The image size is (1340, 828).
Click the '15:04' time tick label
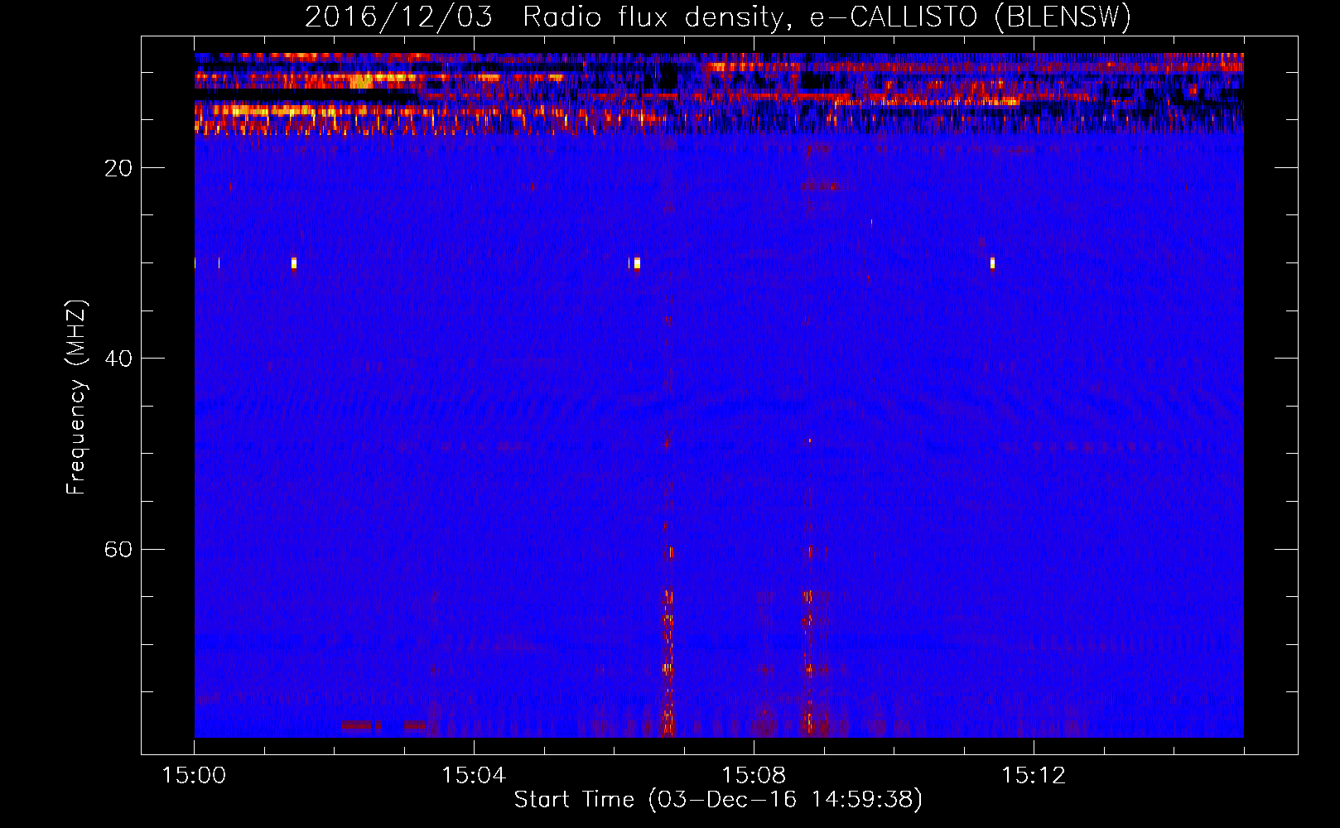(474, 776)
